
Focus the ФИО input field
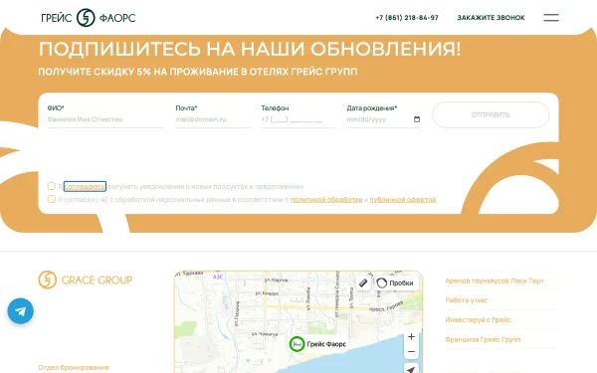tap(105, 119)
